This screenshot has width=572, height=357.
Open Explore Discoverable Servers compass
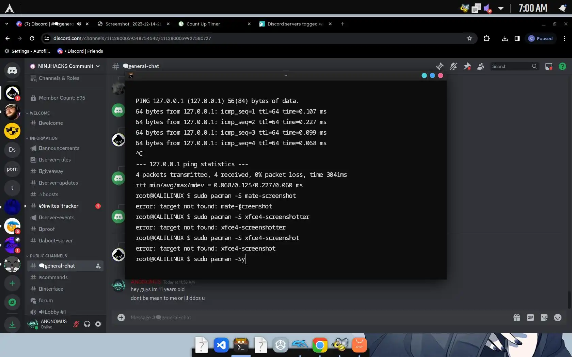point(12,302)
